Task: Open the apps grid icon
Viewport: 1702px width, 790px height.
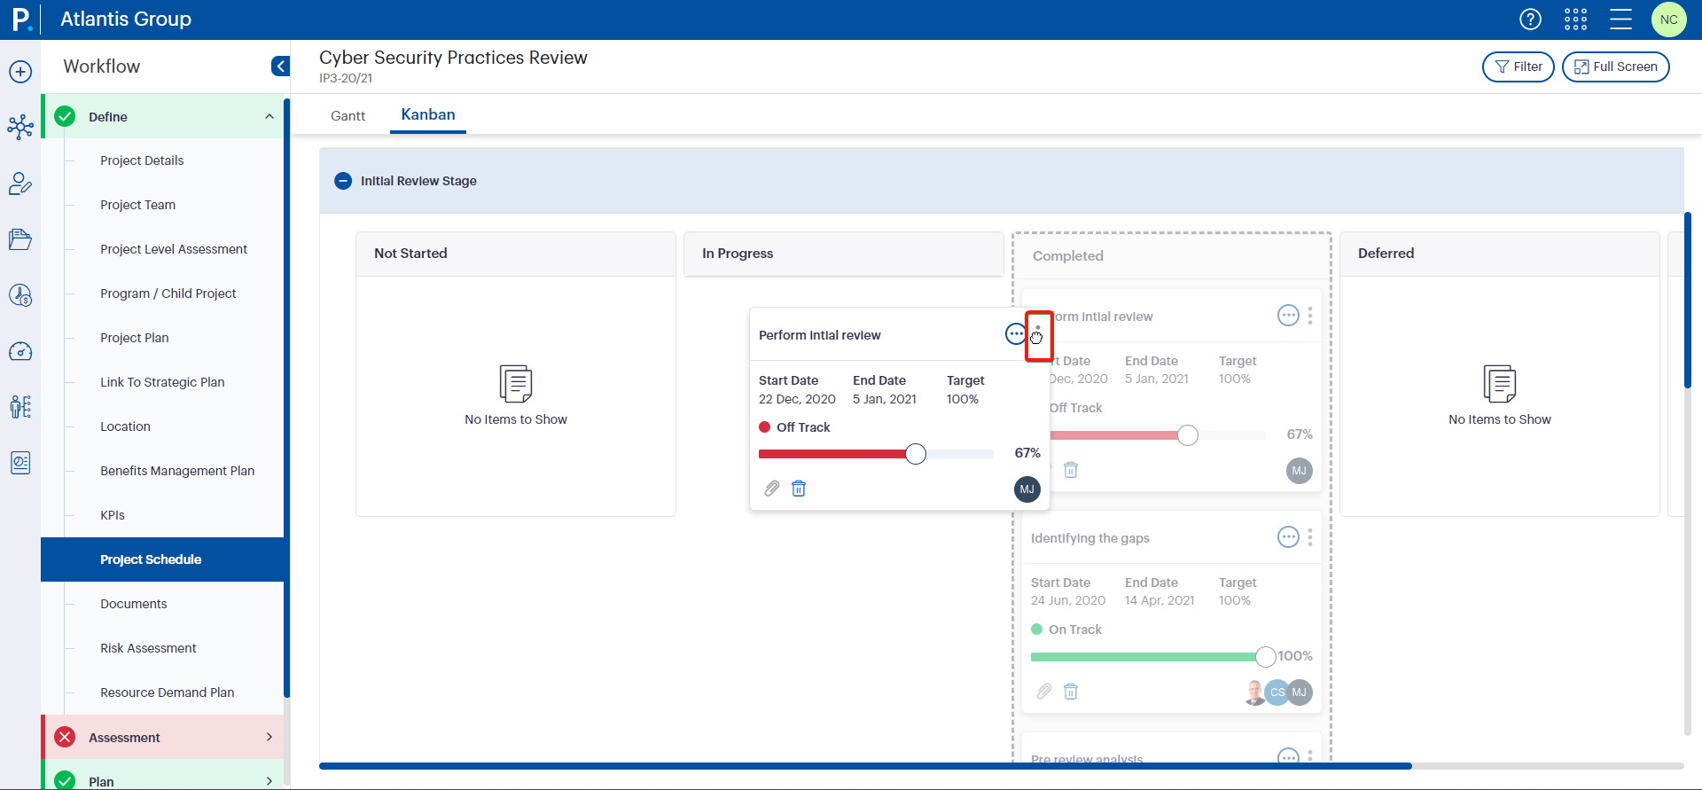Action: pos(1576,19)
